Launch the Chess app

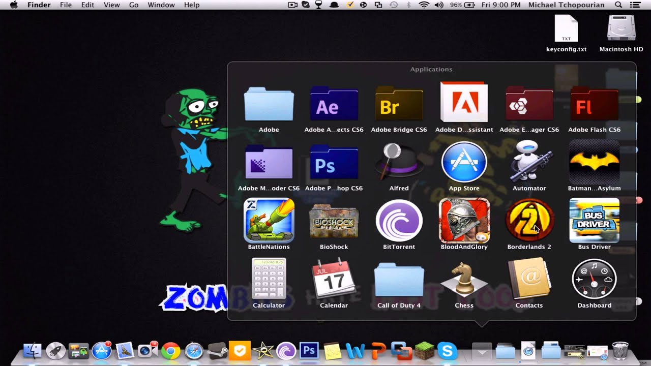coord(464,279)
